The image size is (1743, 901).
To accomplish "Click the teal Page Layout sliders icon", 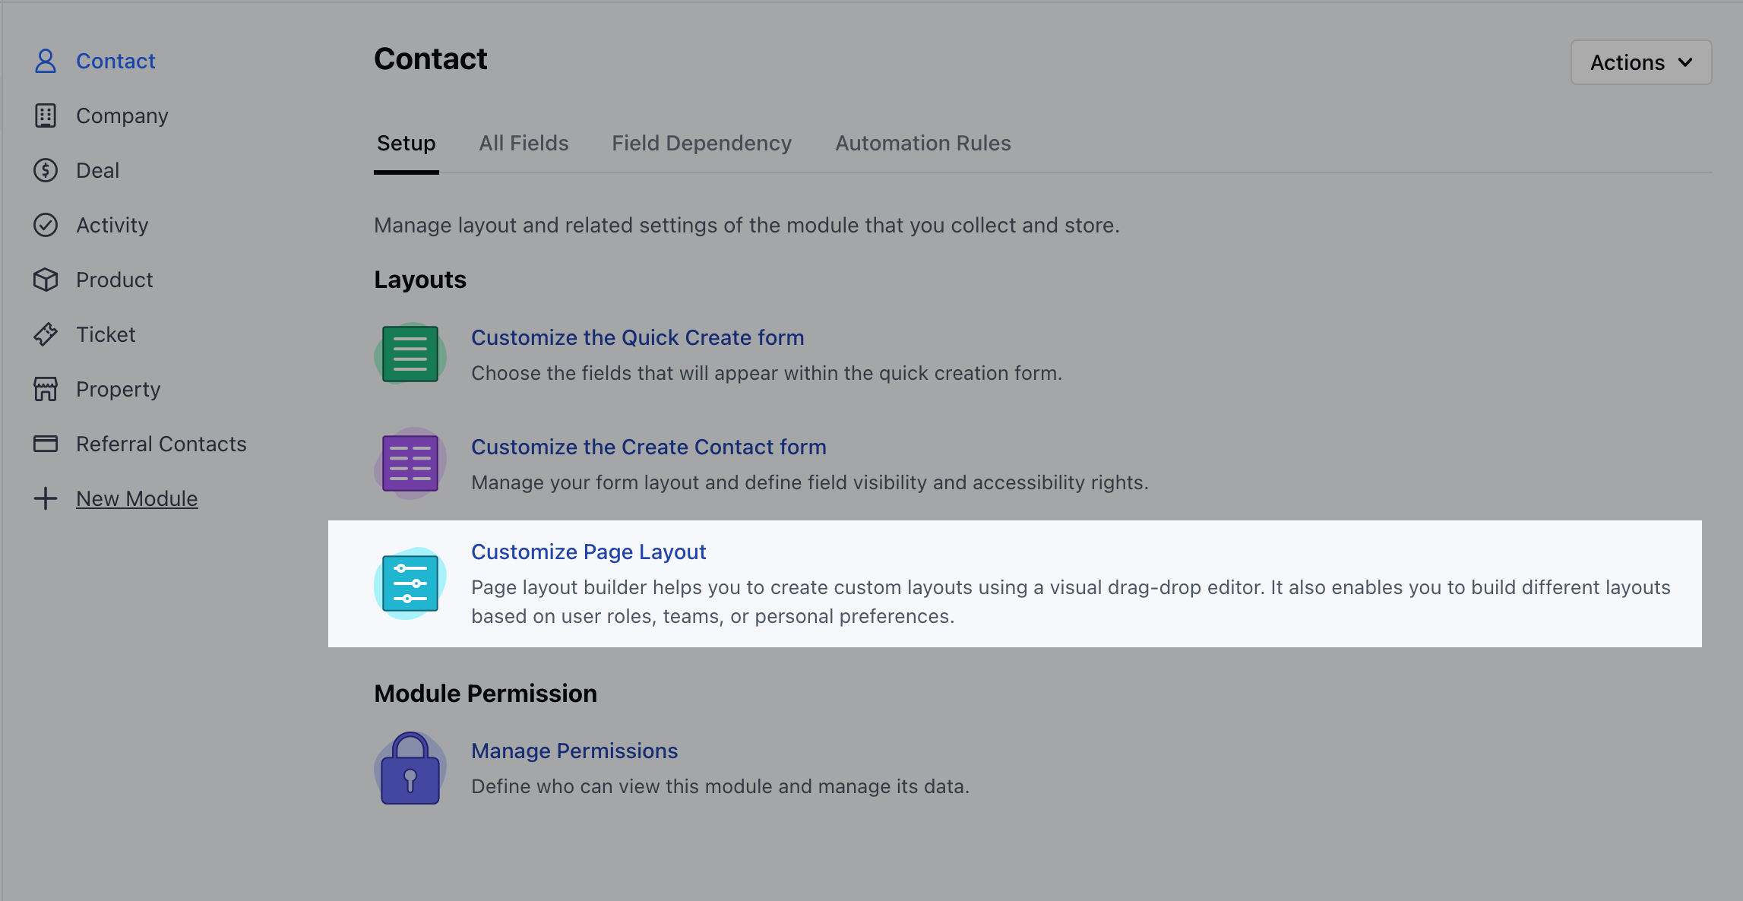I will tap(410, 583).
